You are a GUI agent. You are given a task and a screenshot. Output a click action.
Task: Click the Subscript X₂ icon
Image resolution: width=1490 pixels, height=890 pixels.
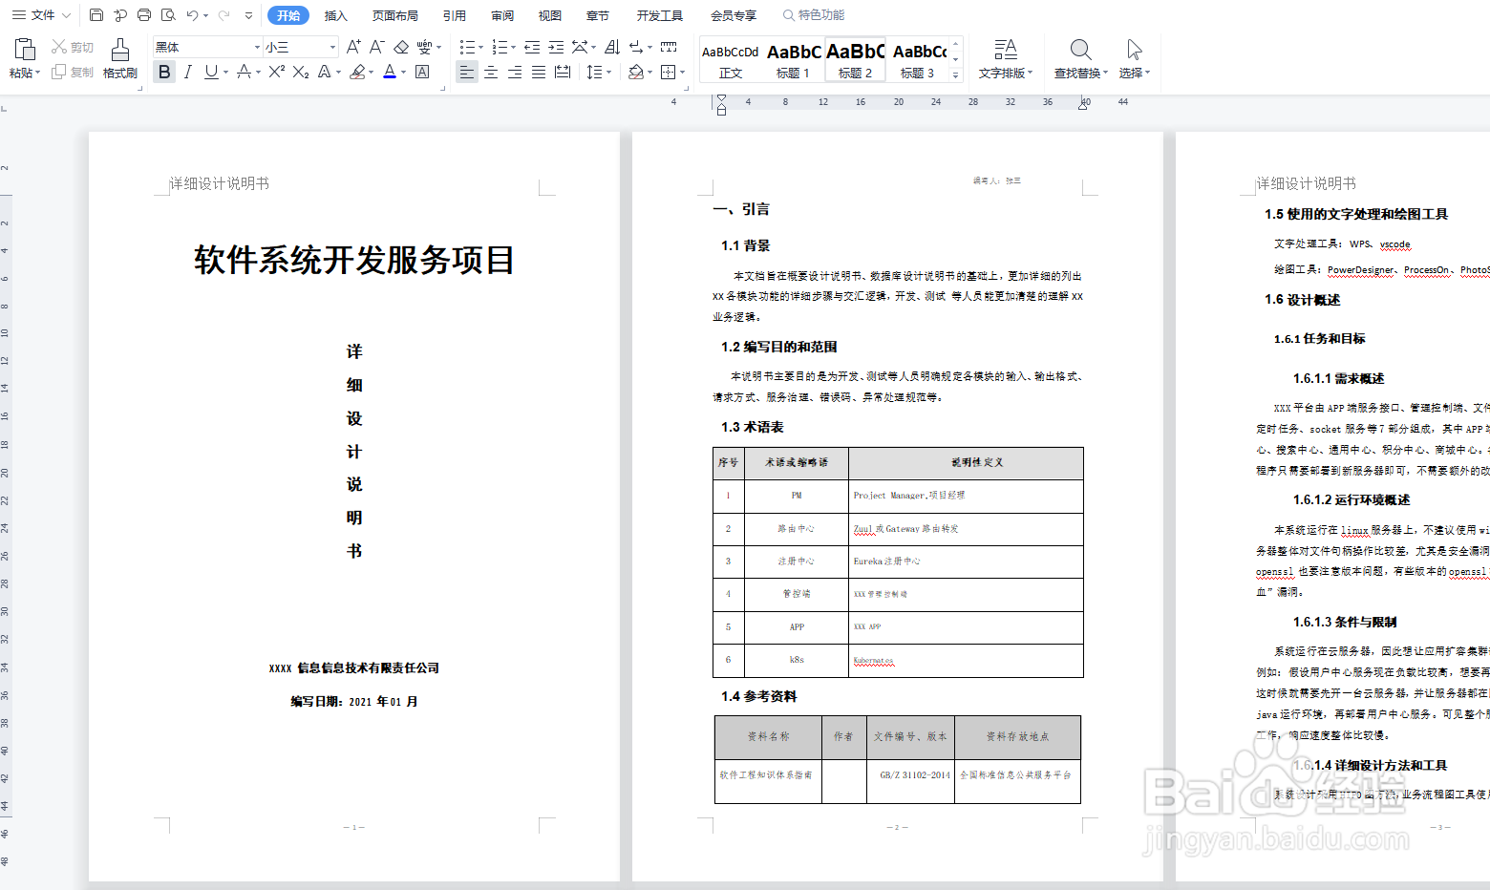point(301,72)
